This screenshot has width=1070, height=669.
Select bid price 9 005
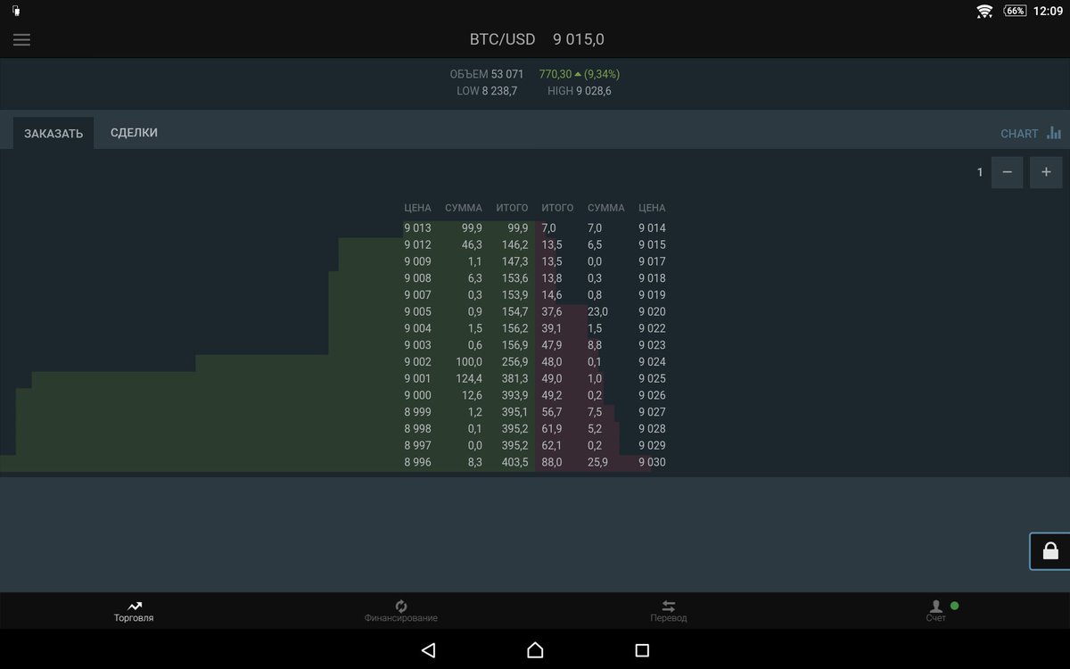tap(417, 311)
